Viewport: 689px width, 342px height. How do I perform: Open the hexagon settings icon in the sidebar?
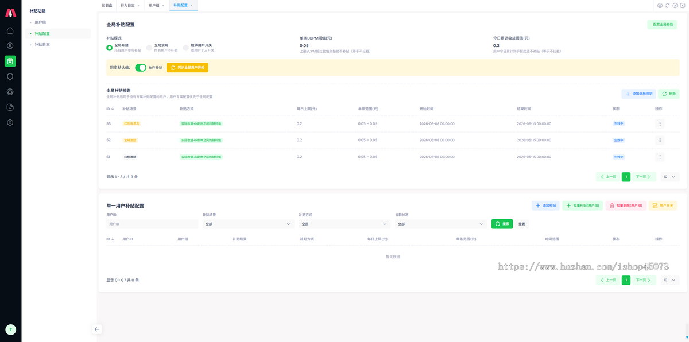point(10,122)
